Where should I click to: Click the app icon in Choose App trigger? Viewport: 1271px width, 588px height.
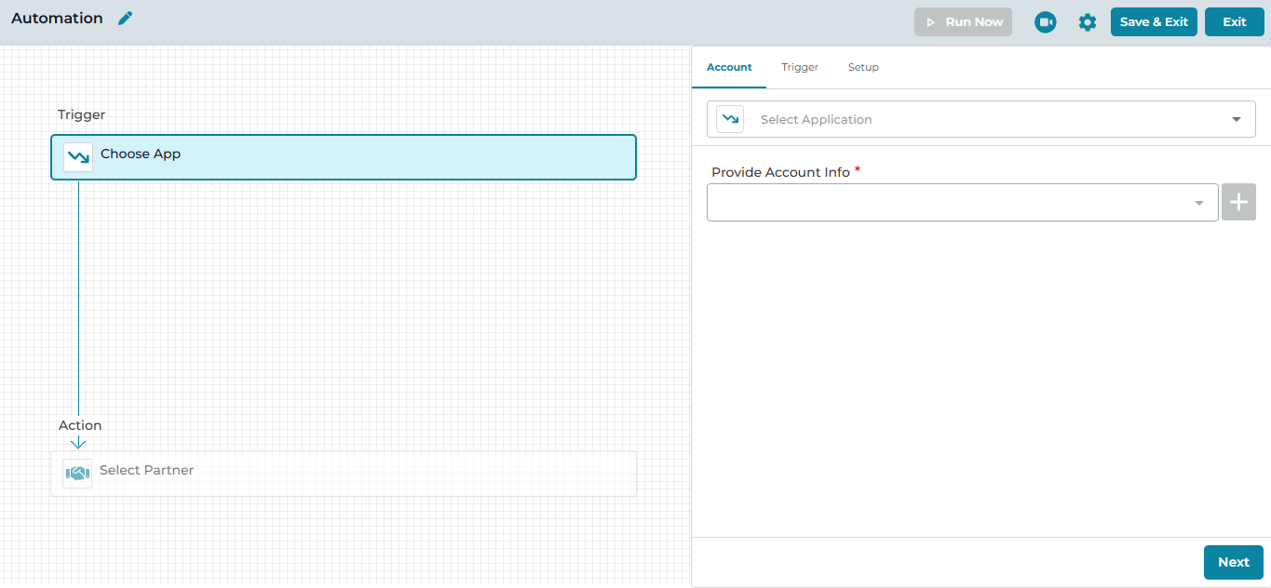[78, 156]
